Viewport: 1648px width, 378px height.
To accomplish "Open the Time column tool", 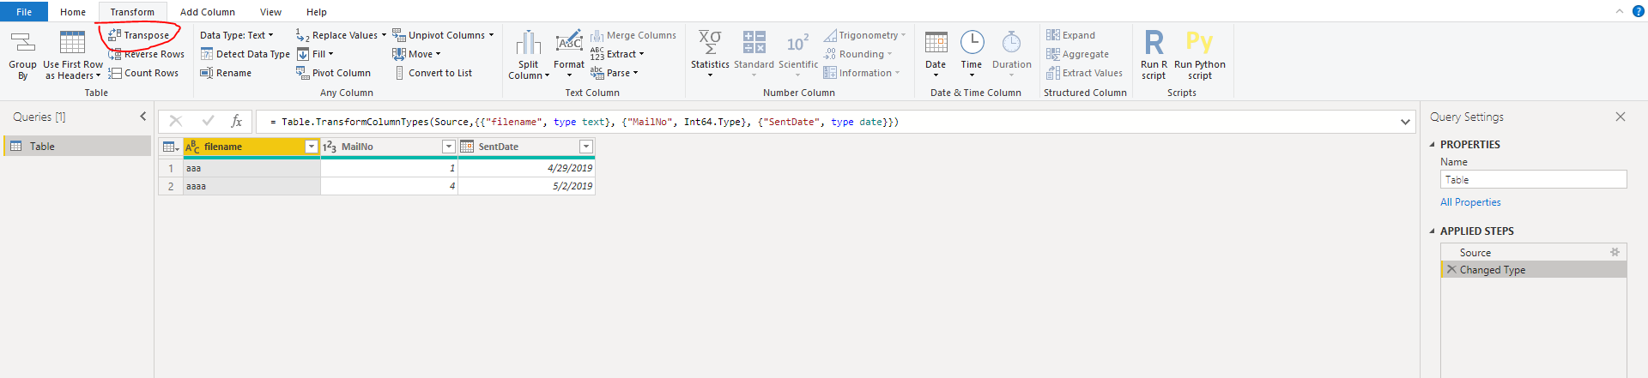I will click(972, 55).
